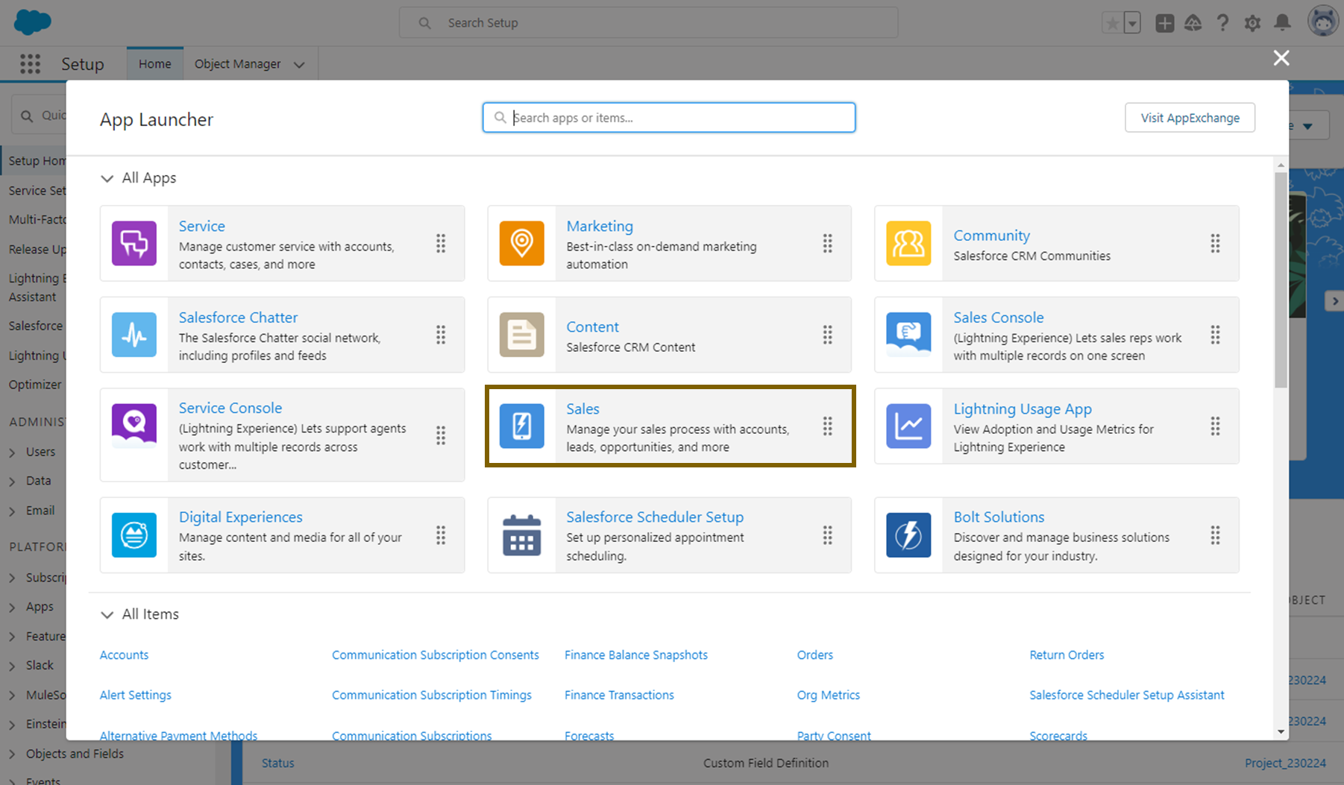Open the Orders link
1344x785 pixels.
pyautogui.click(x=814, y=655)
